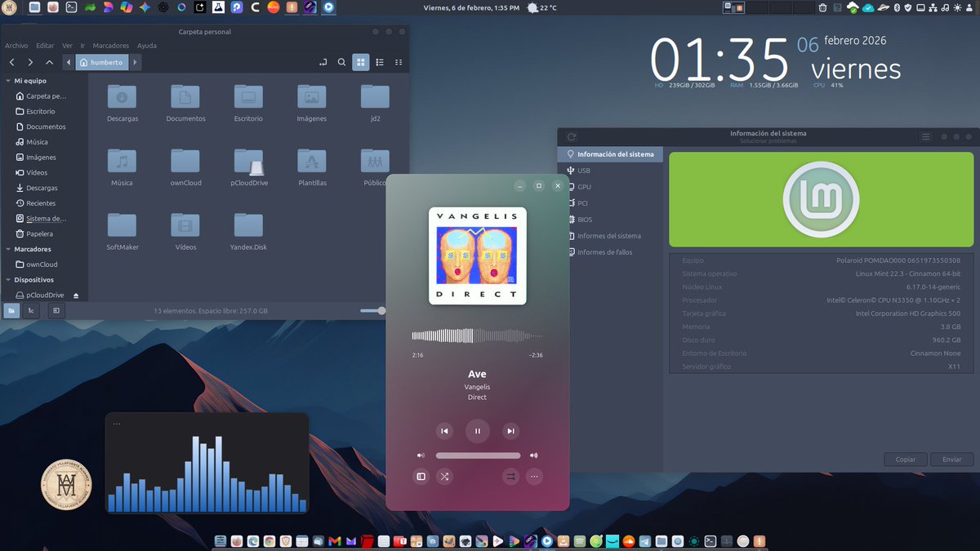Screen dimensions: 980x551
Task: Open the Ver menu
Action: coord(67,46)
